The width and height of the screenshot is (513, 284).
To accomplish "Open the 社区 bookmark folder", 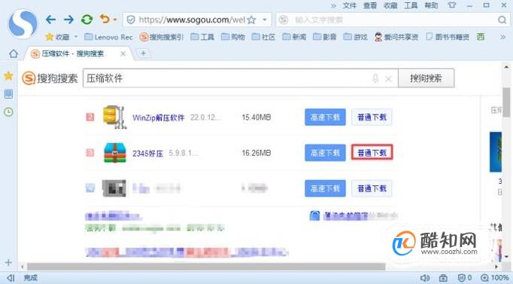I will point(263,37).
